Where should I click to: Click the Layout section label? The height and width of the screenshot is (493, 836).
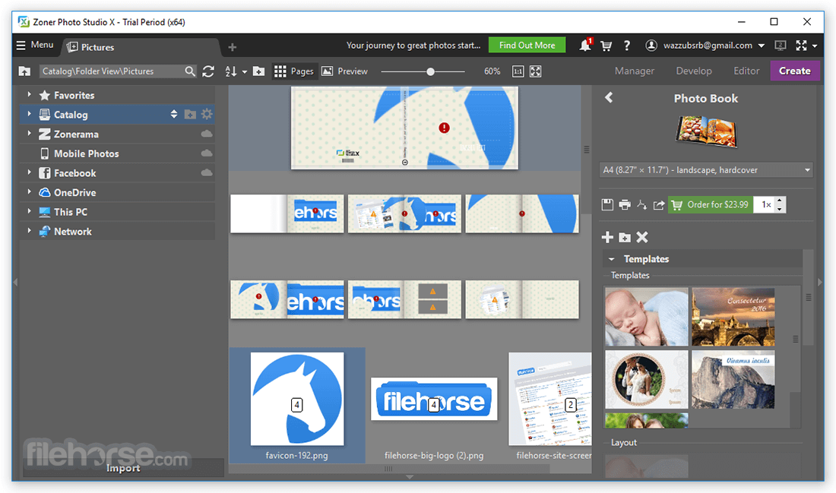[x=624, y=442]
